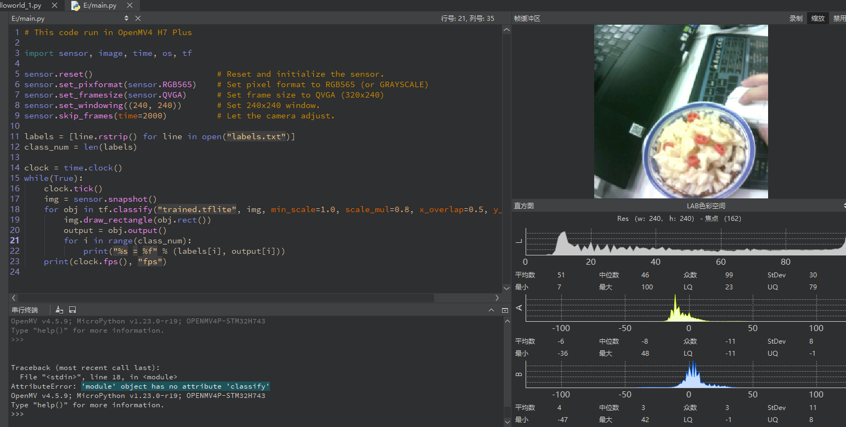
Task: Click the B channel histogram graph
Action: point(685,374)
